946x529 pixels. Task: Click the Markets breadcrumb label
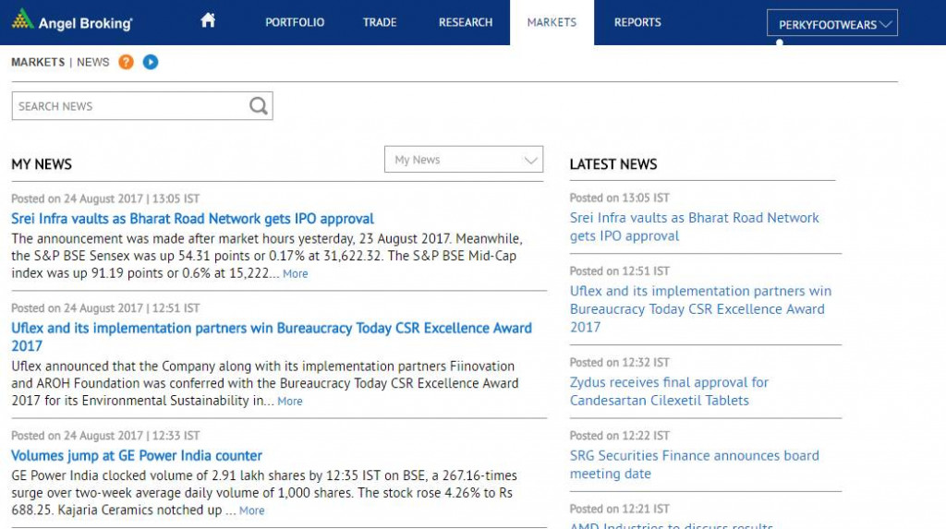38,62
